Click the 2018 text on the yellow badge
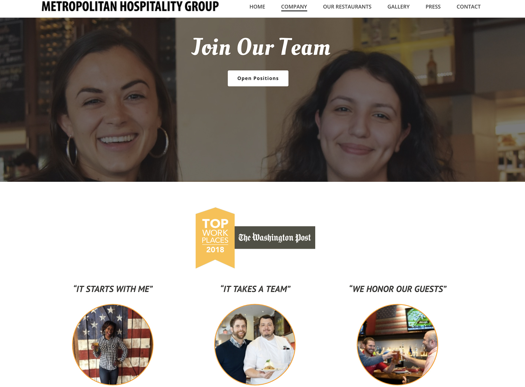525x387 pixels. pyautogui.click(x=215, y=250)
